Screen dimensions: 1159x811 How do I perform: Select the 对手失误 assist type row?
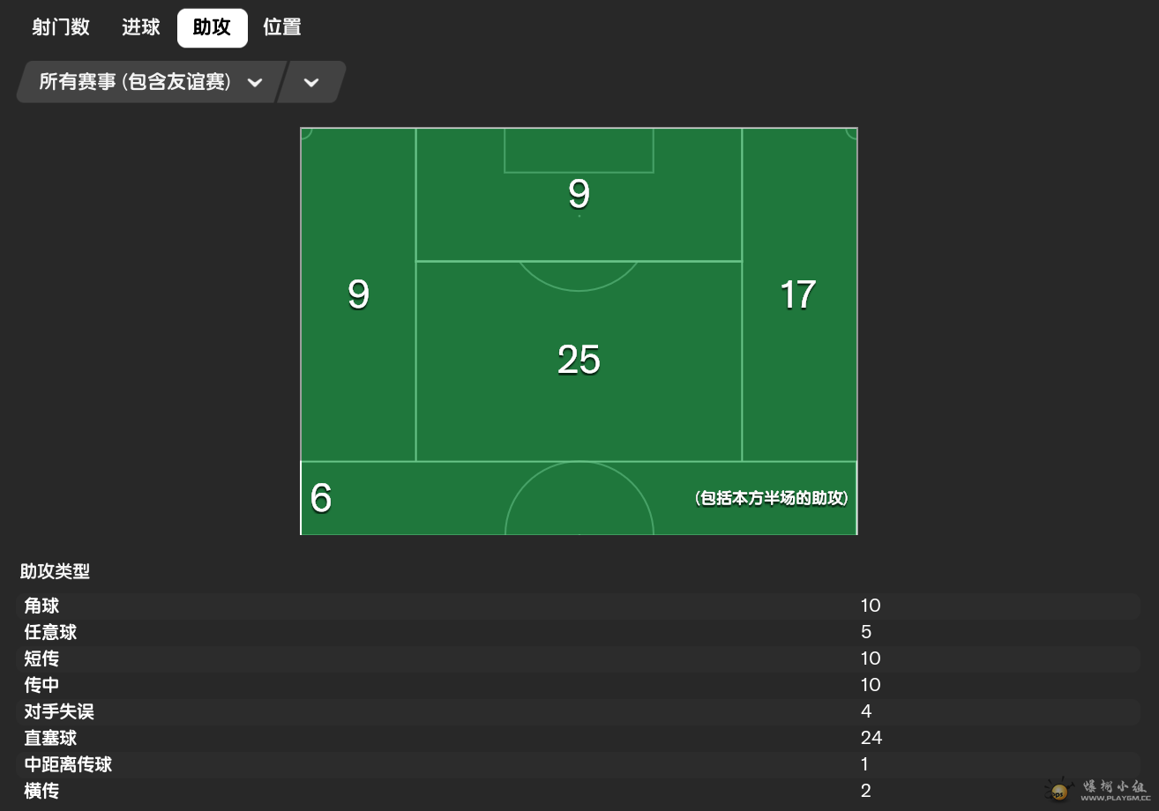tap(578, 711)
